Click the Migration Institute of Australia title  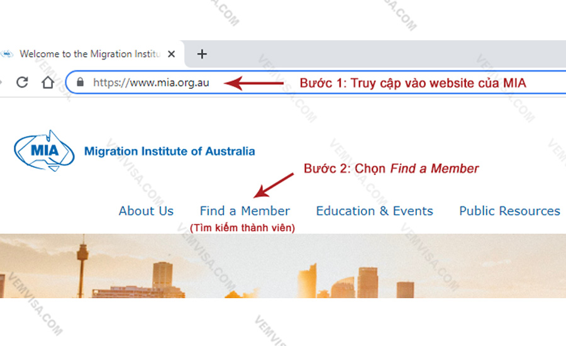(170, 151)
